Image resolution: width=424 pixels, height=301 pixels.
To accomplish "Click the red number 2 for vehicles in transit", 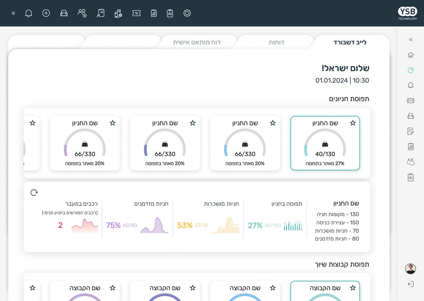I will click(x=60, y=225).
